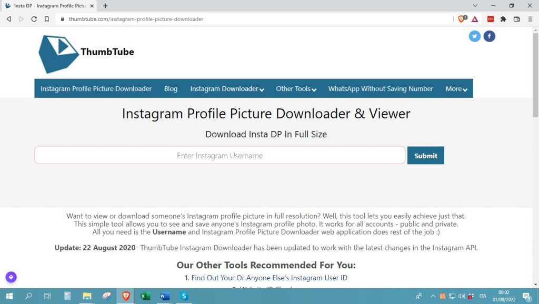
Task: Select WhatsApp Without Saving Number menu item
Action: [381, 89]
